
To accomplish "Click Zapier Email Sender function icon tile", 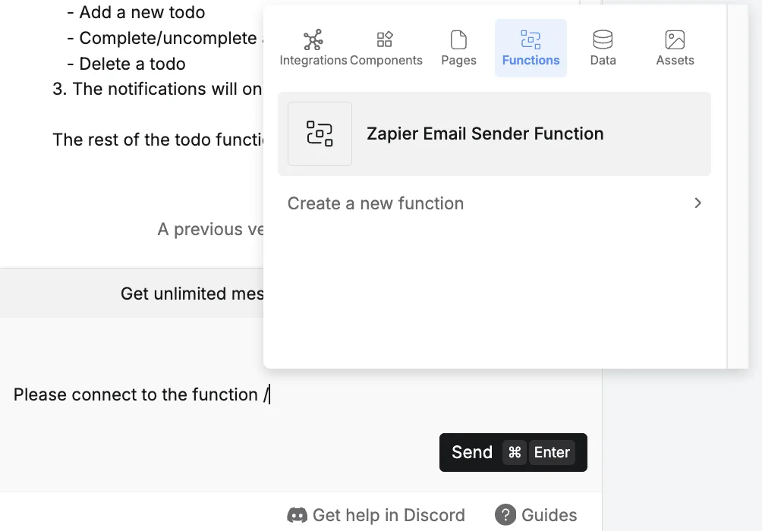I will click(x=320, y=134).
